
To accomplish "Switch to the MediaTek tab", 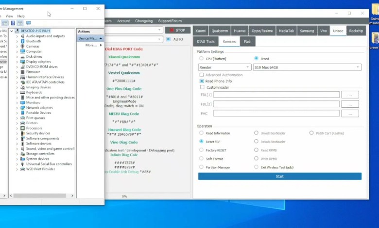I will pyautogui.click(x=286, y=31).
